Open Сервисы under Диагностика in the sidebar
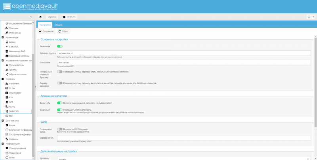The image size is (317, 160). pyautogui.click(x=13, y=139)
